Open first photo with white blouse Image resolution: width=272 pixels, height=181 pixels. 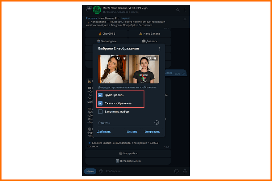(x=113, y=69)
